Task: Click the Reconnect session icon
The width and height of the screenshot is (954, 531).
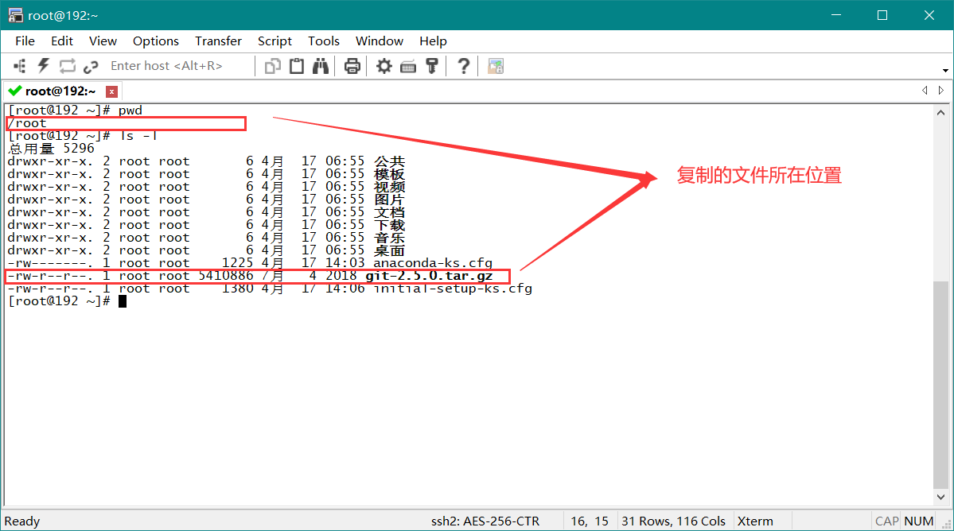Action: [x=67, y=66]
